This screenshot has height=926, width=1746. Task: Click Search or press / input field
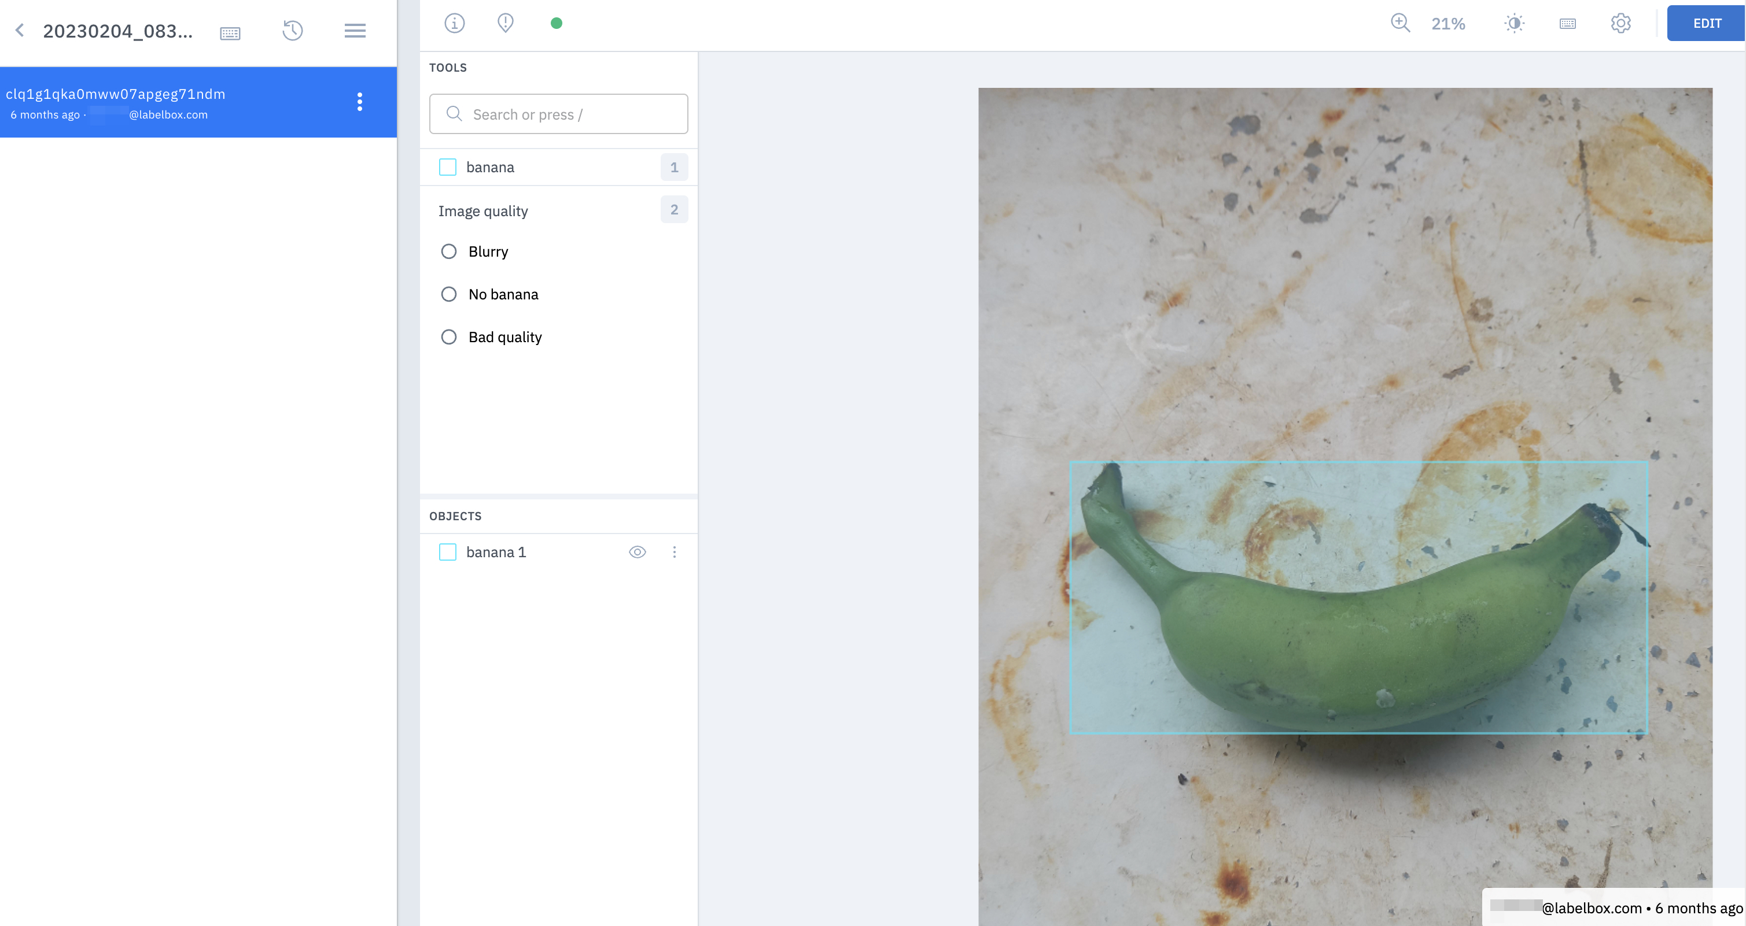pos(559,113)
